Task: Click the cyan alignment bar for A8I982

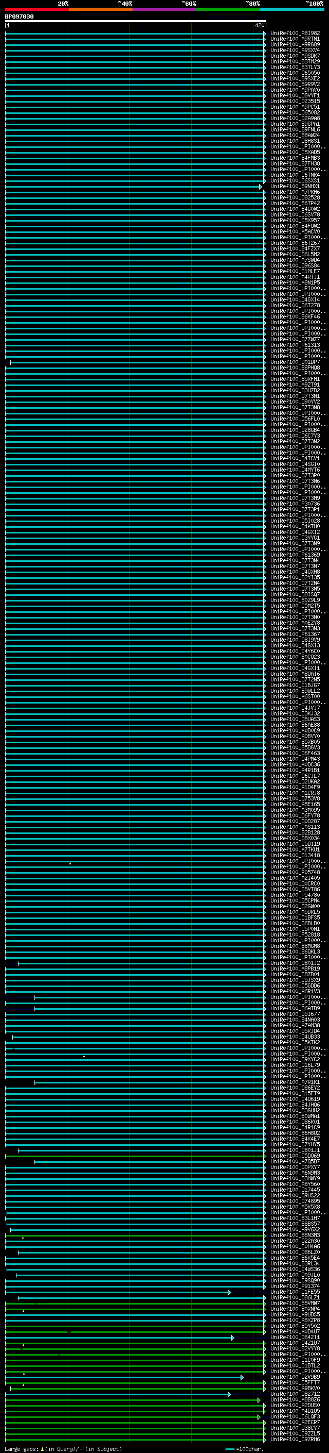Action: [x=135, y=34]
